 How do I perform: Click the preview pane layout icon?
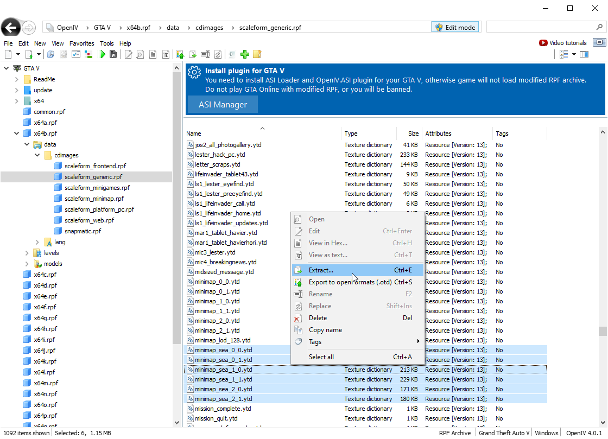(584, 54)
